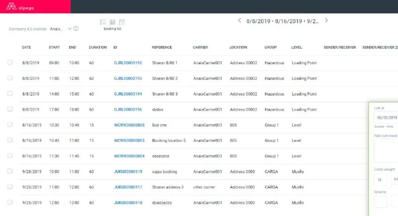Click reference 'last one'
This screenshot has width=398, height=216.
tap(159, 125)
